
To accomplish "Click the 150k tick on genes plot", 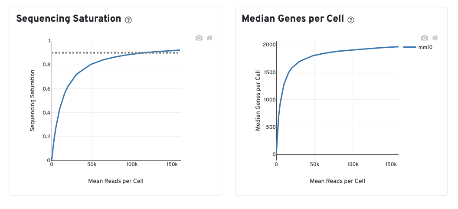I will pos(391,165).
